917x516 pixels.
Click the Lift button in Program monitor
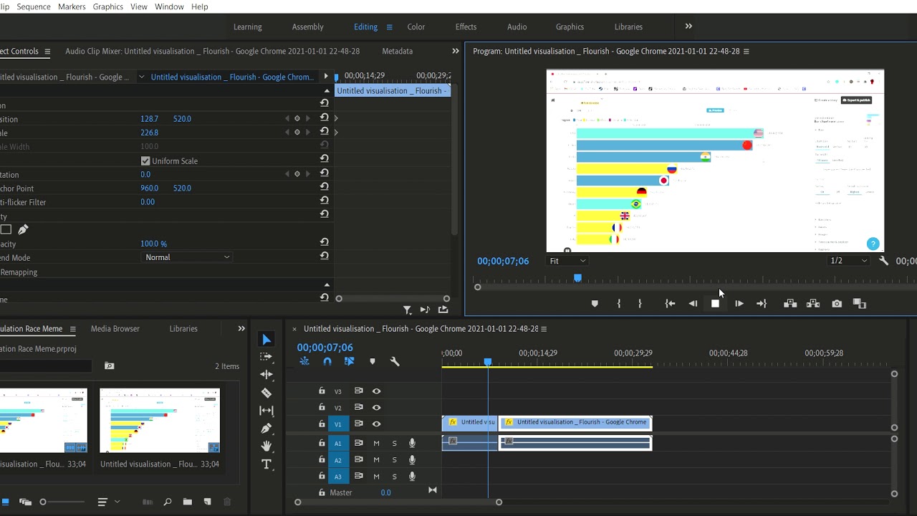point(790,304)
